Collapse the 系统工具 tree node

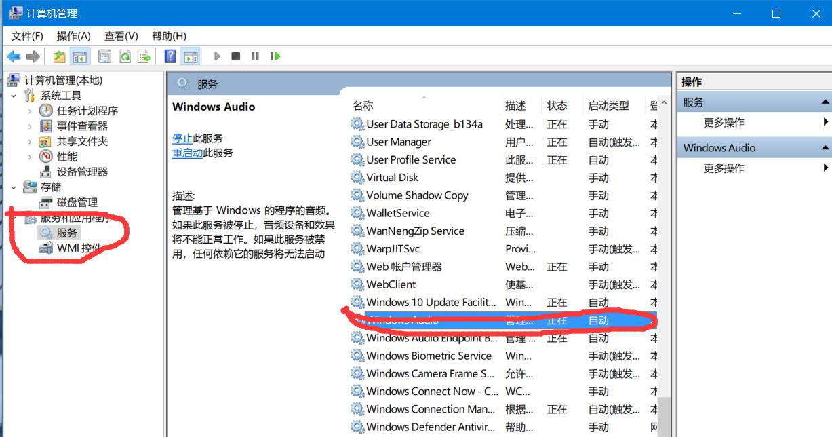15,95
